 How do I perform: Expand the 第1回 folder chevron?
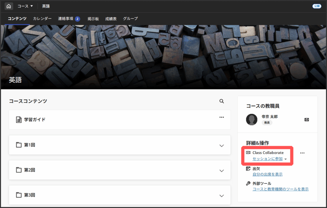pos(222,145)
